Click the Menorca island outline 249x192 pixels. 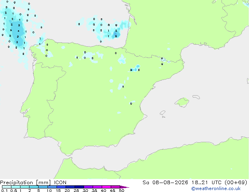click(x=196, y=97)
